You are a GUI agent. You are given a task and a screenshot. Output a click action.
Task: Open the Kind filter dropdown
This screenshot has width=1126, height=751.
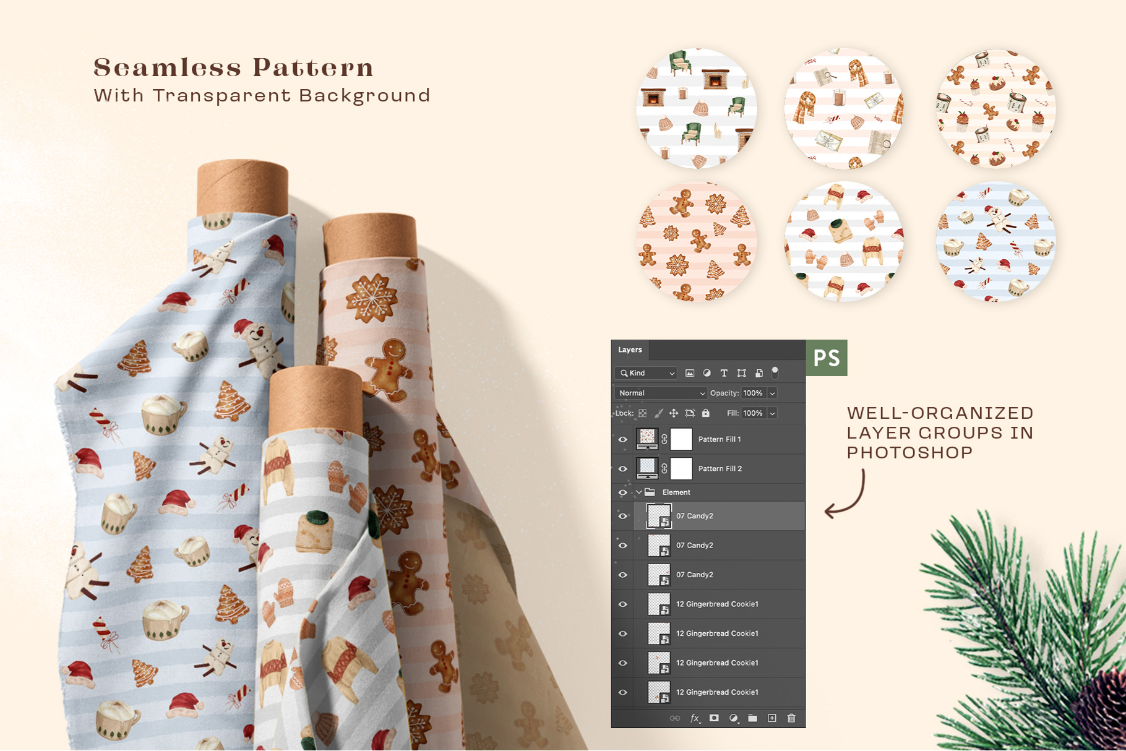pos(646,373)
